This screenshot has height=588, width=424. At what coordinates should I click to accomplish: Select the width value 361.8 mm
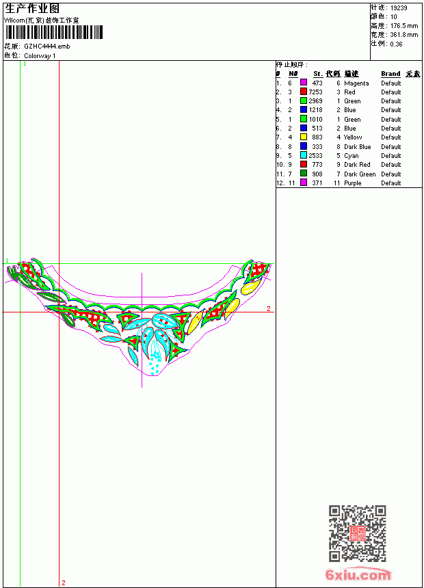pyautogui.click(x=404, y=35)
